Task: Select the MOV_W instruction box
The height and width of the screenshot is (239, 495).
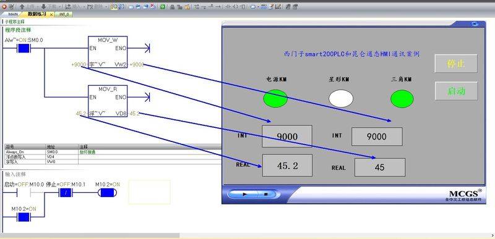Action: [108, 52]
